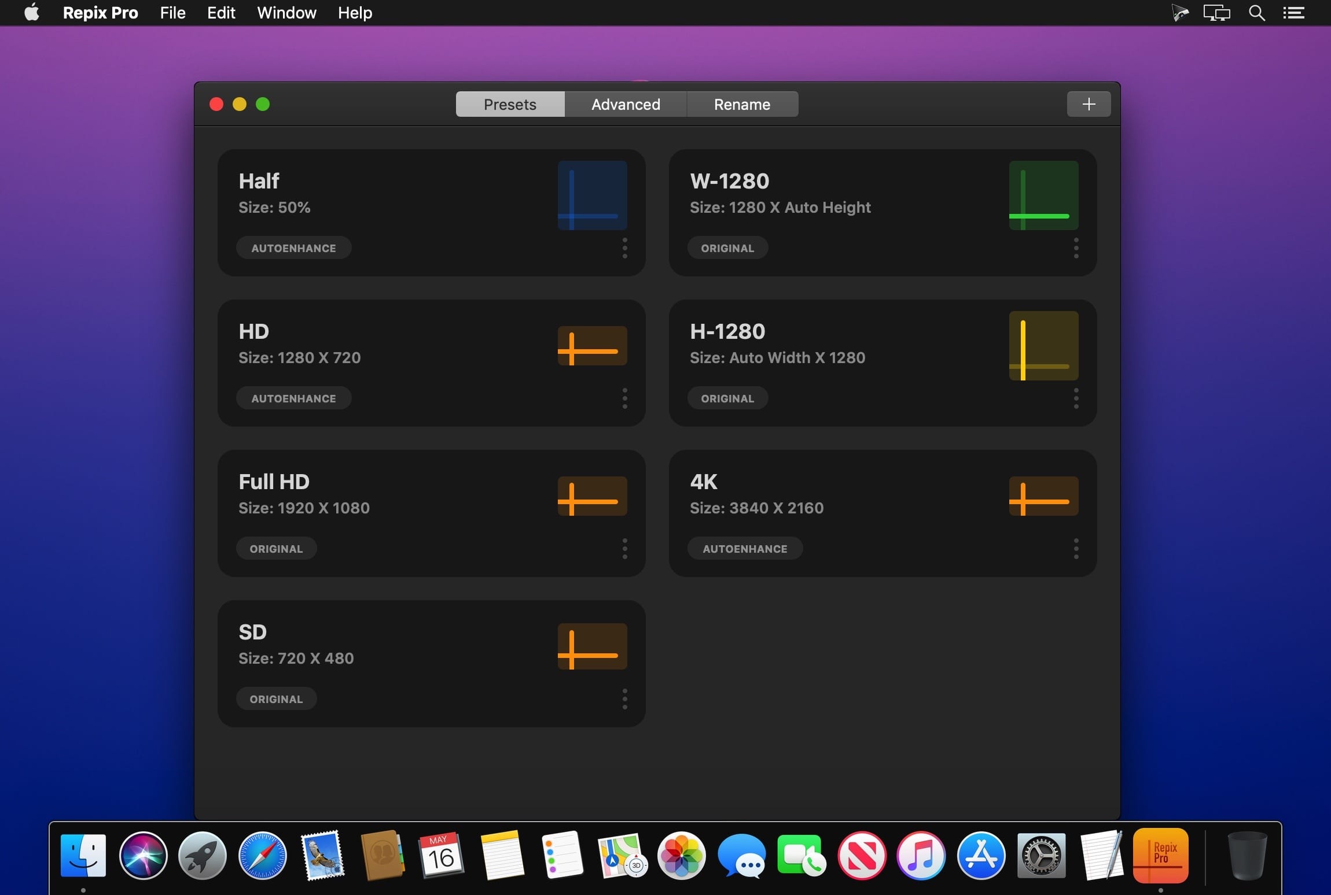The width and height of the screenshot is (1331, 895).
Task: Switch to the Rename tab
Action: [742, 103]
